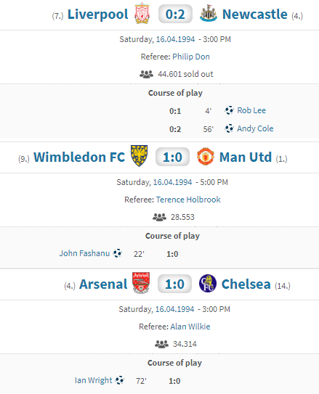Open the Liverpool team page link
The width and height of the screenshot is (319, 394).
point(97,15)
